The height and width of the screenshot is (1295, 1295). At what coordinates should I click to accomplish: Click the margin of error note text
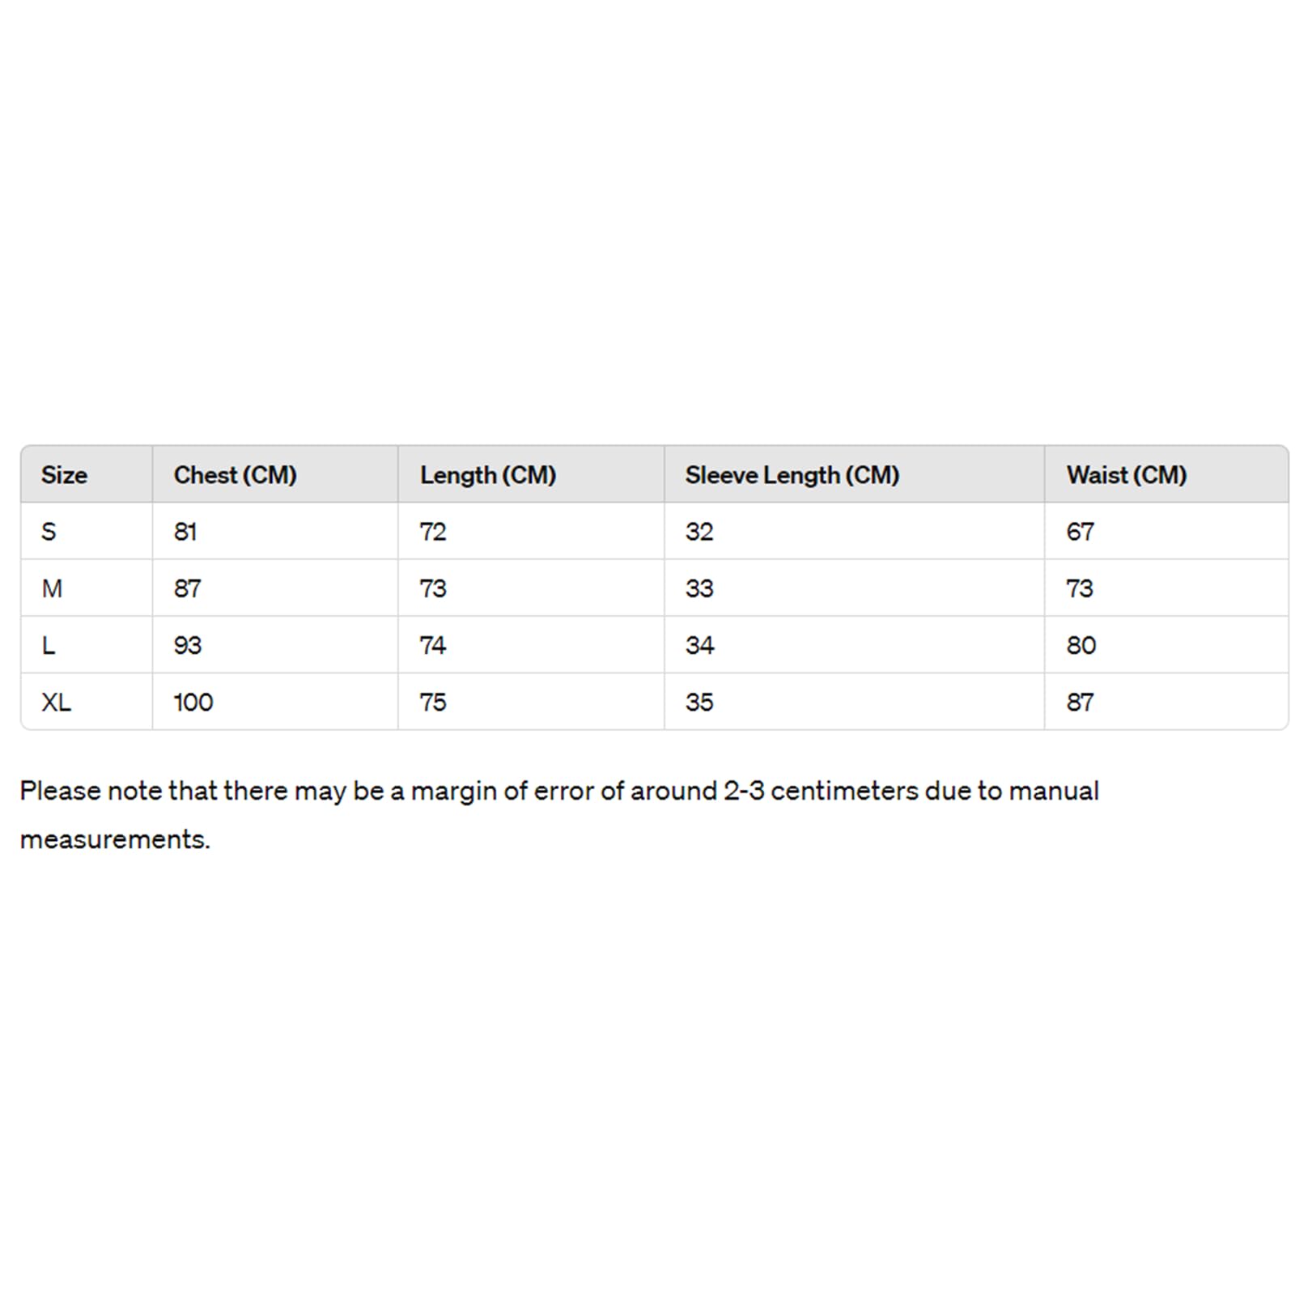559,815
